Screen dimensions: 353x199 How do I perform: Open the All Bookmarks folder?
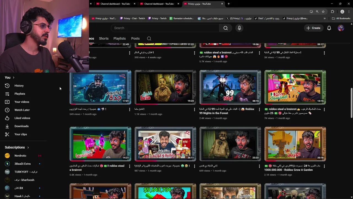(x=341, y=19)
